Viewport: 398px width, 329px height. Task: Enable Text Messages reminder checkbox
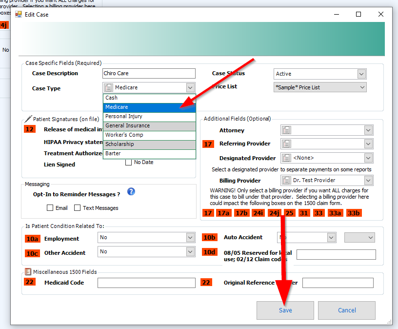tap(77, 208)
